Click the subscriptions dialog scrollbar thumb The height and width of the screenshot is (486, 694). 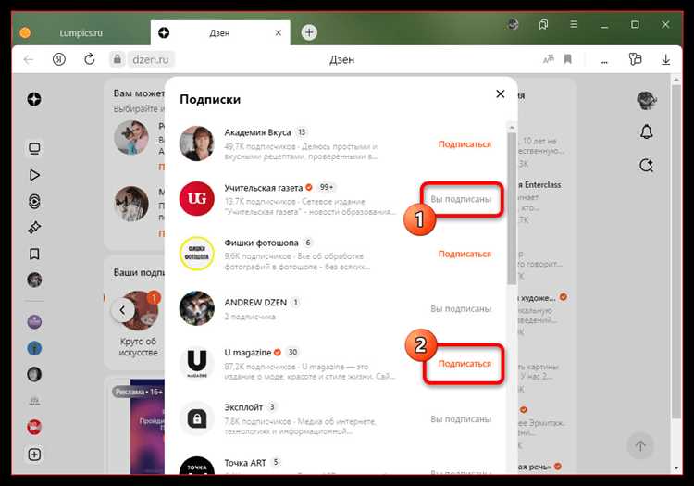(x=512, y=208)
